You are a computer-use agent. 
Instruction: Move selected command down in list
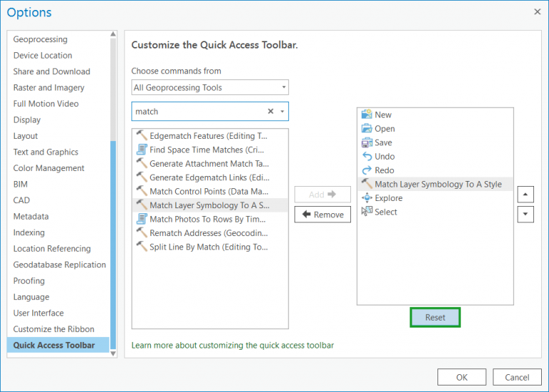(x=525, y=214)
